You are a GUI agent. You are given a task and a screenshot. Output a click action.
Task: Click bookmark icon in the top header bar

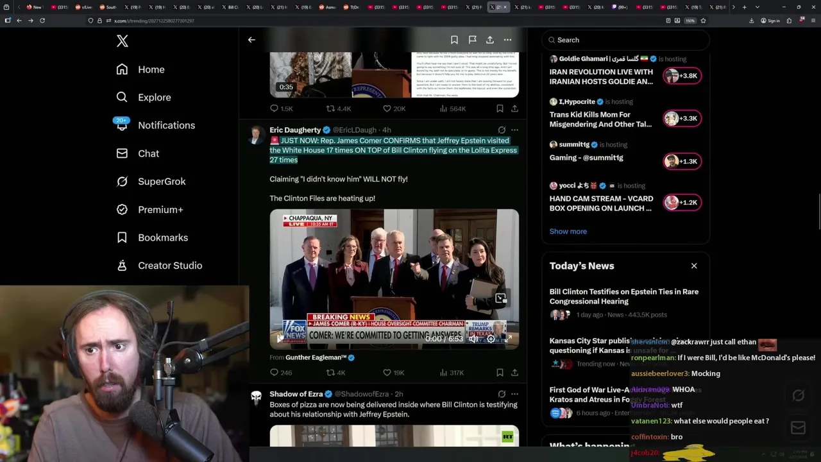pos(454,40)
